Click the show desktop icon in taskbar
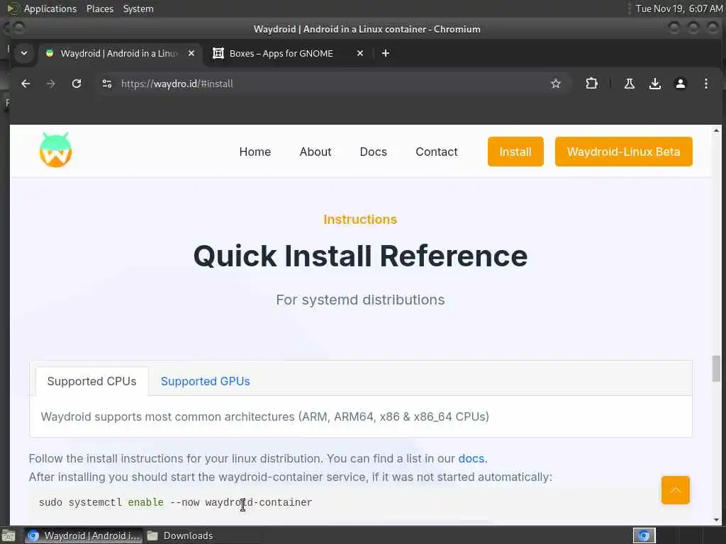Image resolution: width=726 pixels, height=544 pixels. click(x=9, y=535)
